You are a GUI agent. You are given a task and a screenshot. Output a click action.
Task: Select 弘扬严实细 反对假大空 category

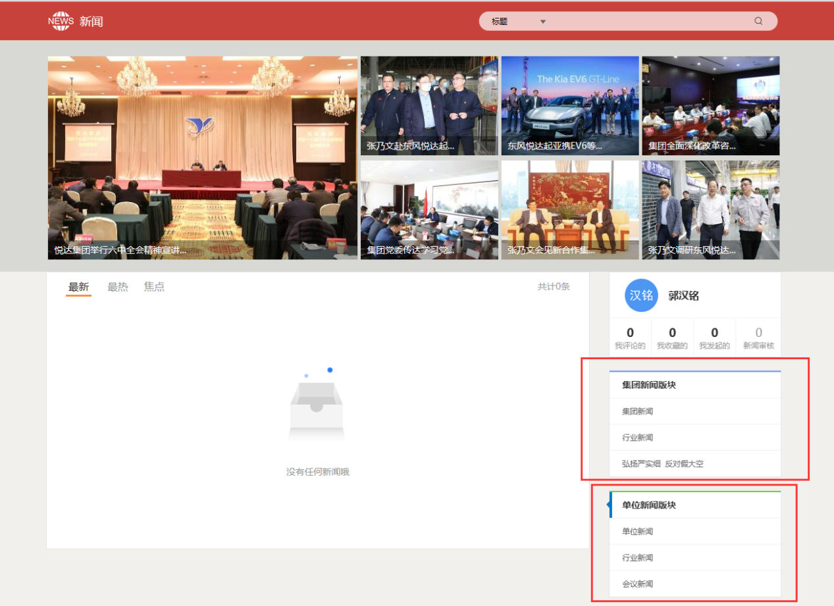[x=662, y=464]
